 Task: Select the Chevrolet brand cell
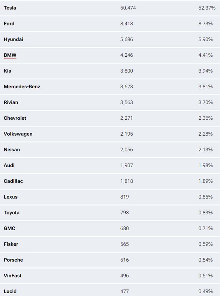click(x=15, y=118)
